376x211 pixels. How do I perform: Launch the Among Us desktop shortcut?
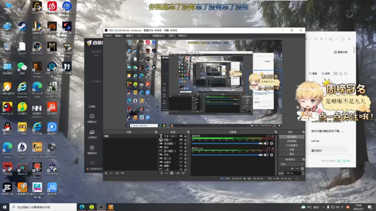8,108
